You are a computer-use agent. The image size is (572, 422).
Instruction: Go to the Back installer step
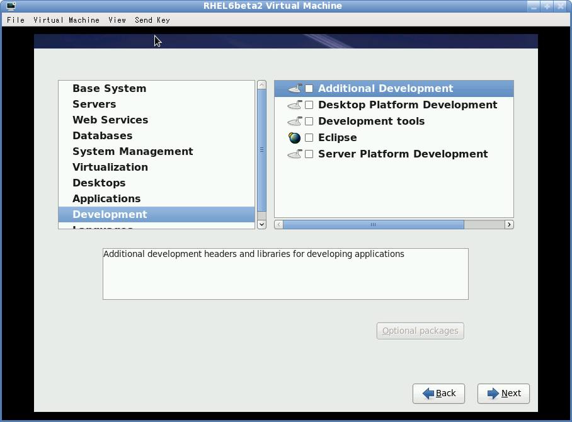[x=438, y=394]
